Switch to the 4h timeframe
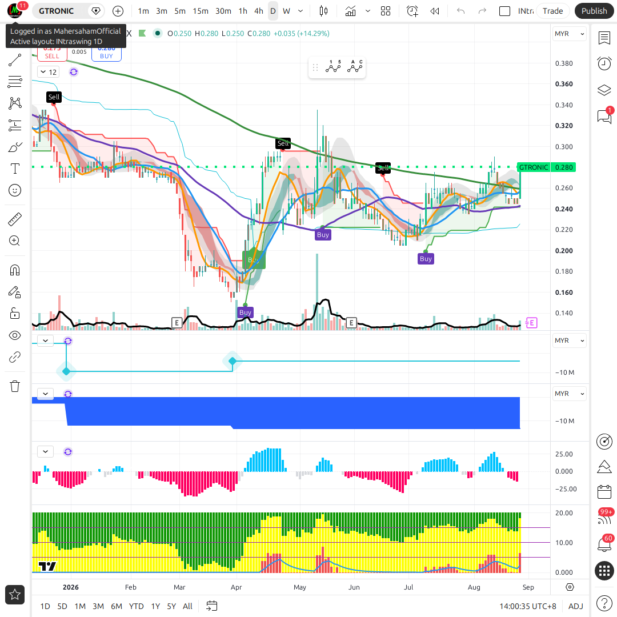This screenshot has height=617, width=617. click(x=259, y=11)
